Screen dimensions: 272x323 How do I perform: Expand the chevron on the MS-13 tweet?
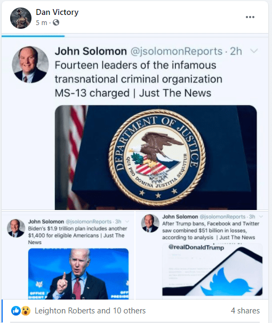tap(254, 51)
